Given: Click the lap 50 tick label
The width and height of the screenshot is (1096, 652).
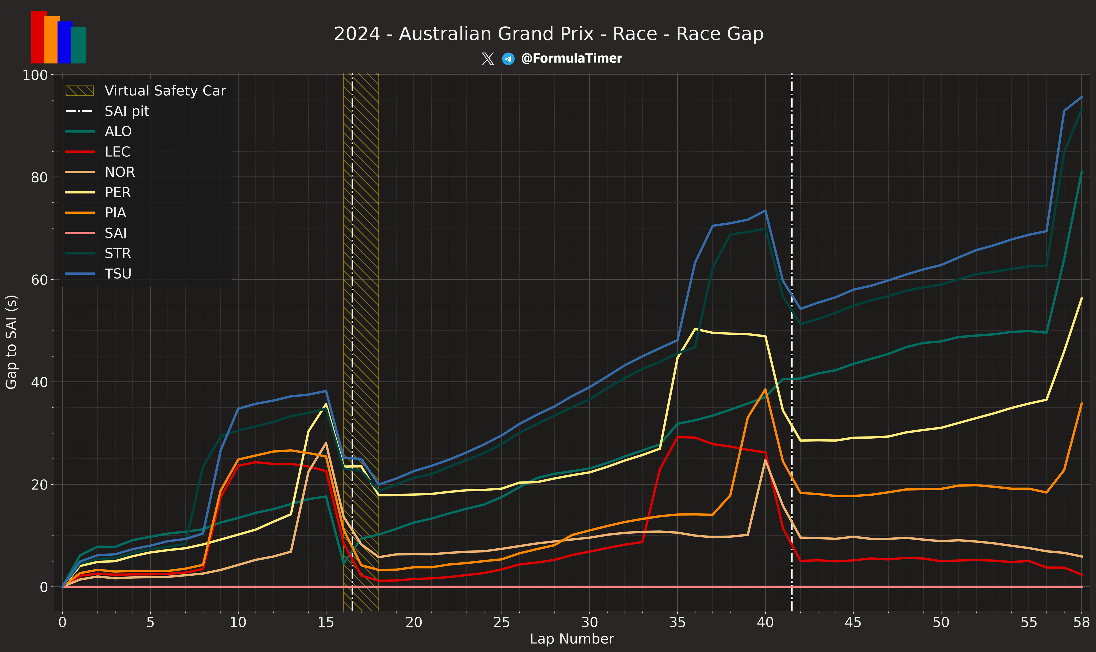Looking at the screenshot, I should tap(941, 622).
